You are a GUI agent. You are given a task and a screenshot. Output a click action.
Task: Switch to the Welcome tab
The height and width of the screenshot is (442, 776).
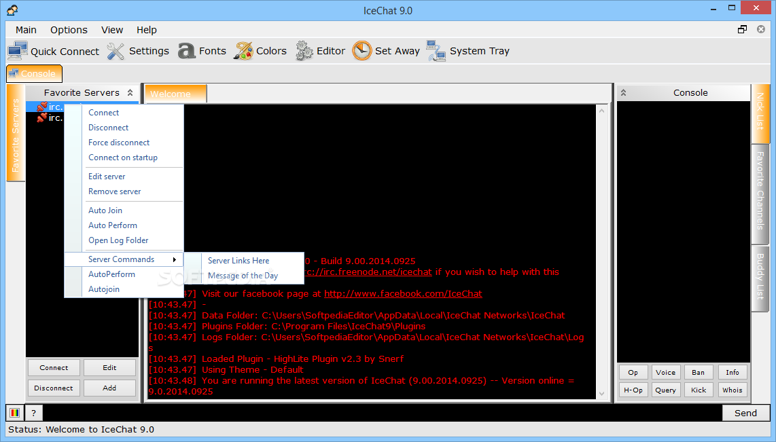pos(176,94)
